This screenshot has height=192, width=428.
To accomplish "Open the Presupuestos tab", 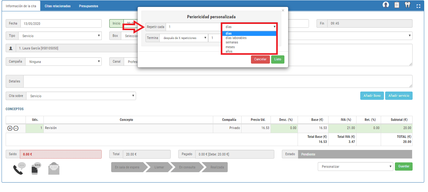I will pyautogui.click(x=88, y=6).
